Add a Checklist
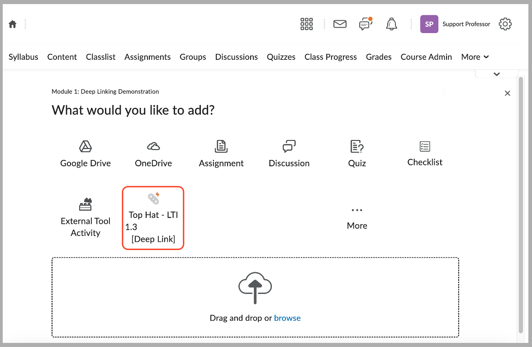 click(424, 152)
